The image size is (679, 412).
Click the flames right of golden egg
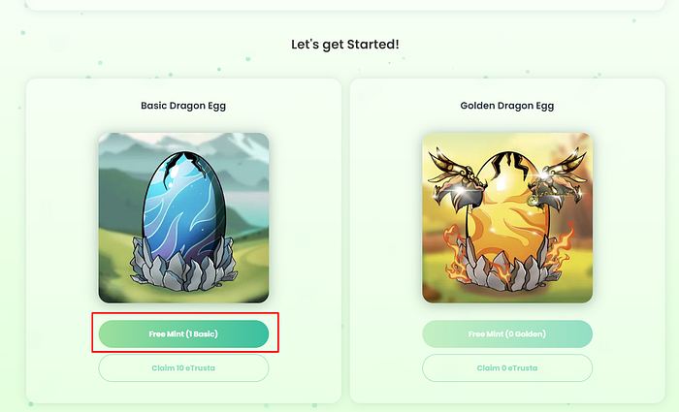coord(562,251)
